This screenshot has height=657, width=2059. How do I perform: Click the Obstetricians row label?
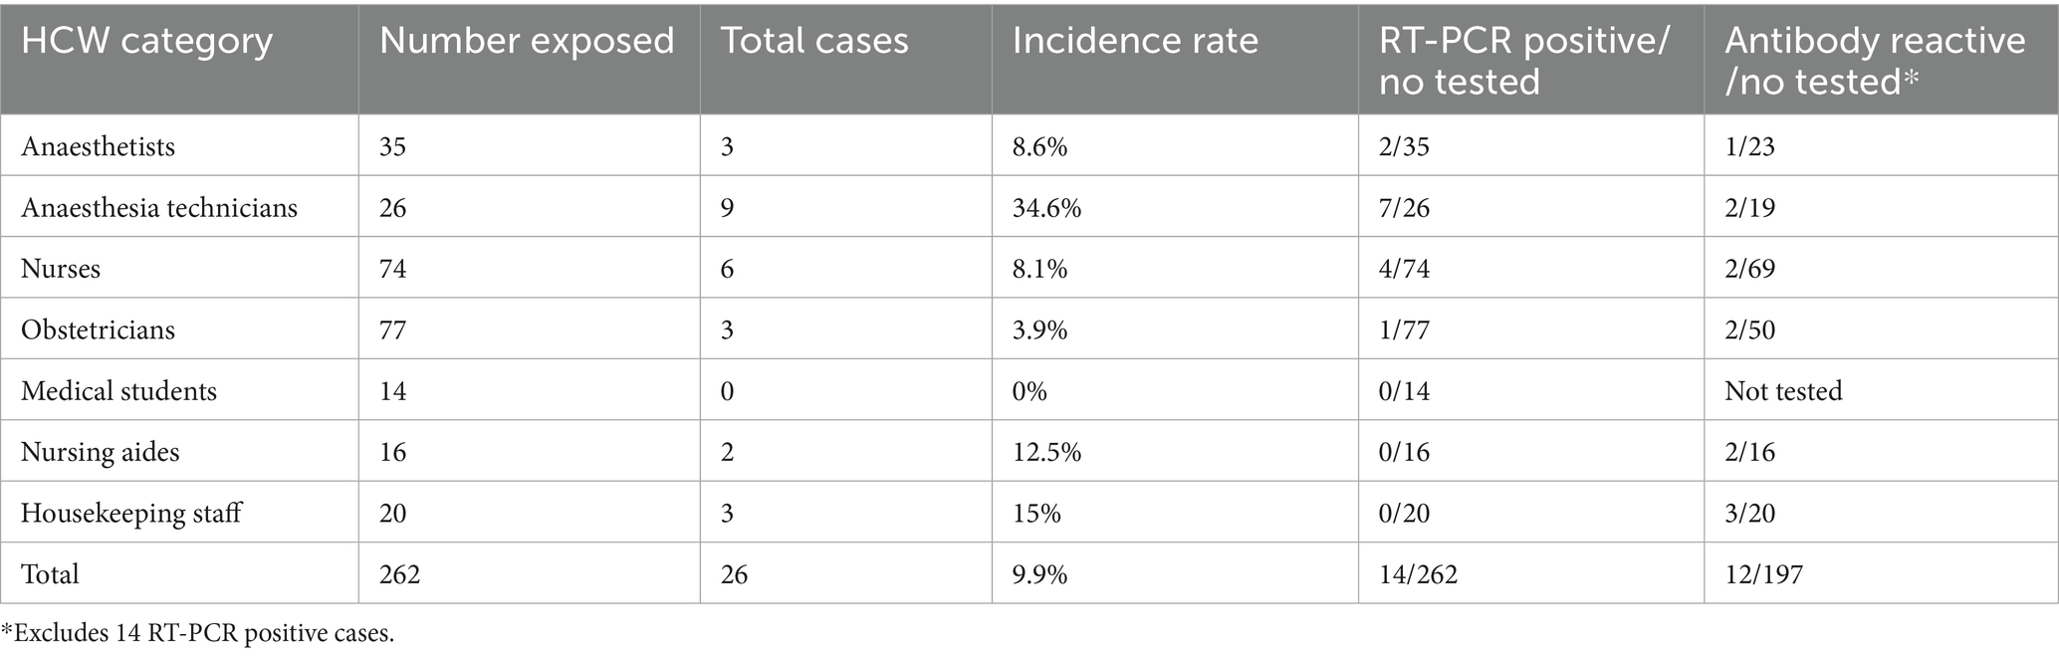[x=98, y=329]
